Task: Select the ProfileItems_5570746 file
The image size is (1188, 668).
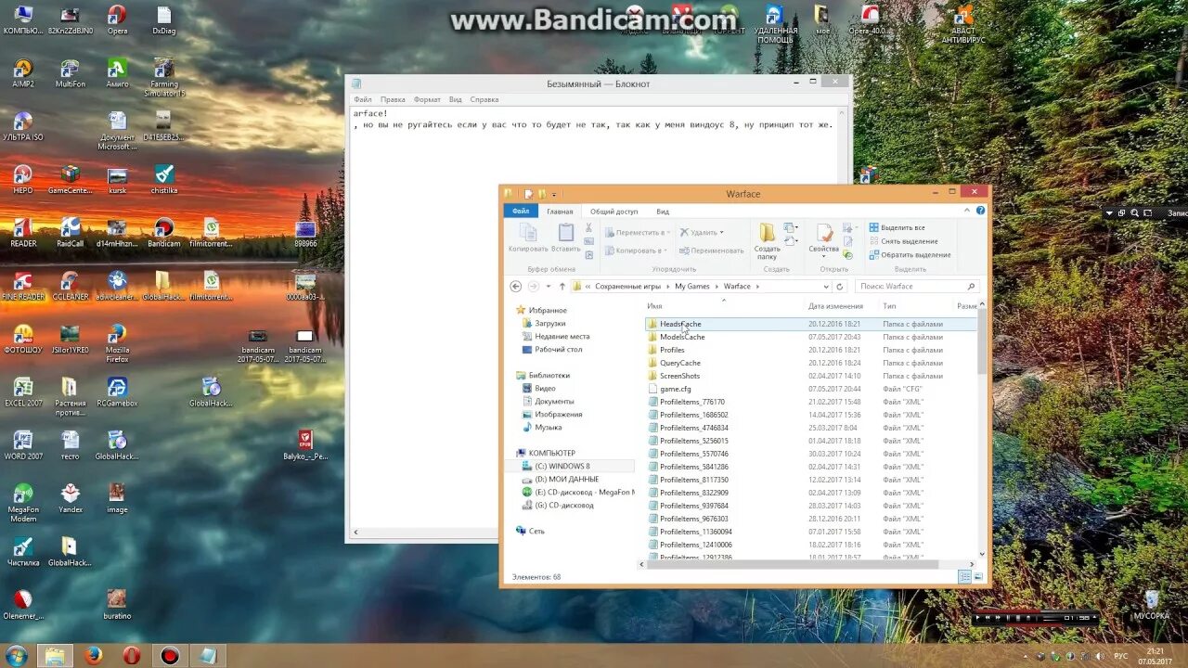Action: 694,454
